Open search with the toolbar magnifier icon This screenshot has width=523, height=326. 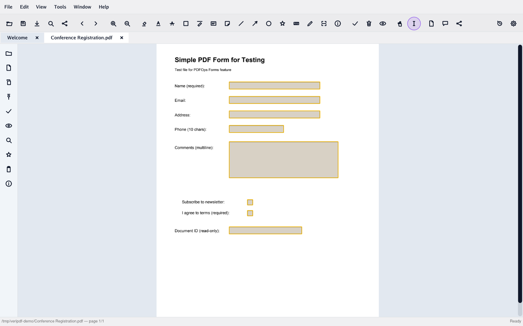(x=51, y=24)
